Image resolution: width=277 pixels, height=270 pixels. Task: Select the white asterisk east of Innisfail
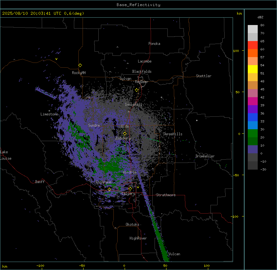(161, 97)
